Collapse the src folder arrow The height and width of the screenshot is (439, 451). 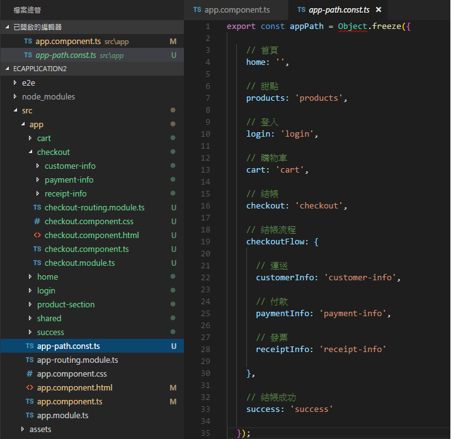click(x=16, y=110)
